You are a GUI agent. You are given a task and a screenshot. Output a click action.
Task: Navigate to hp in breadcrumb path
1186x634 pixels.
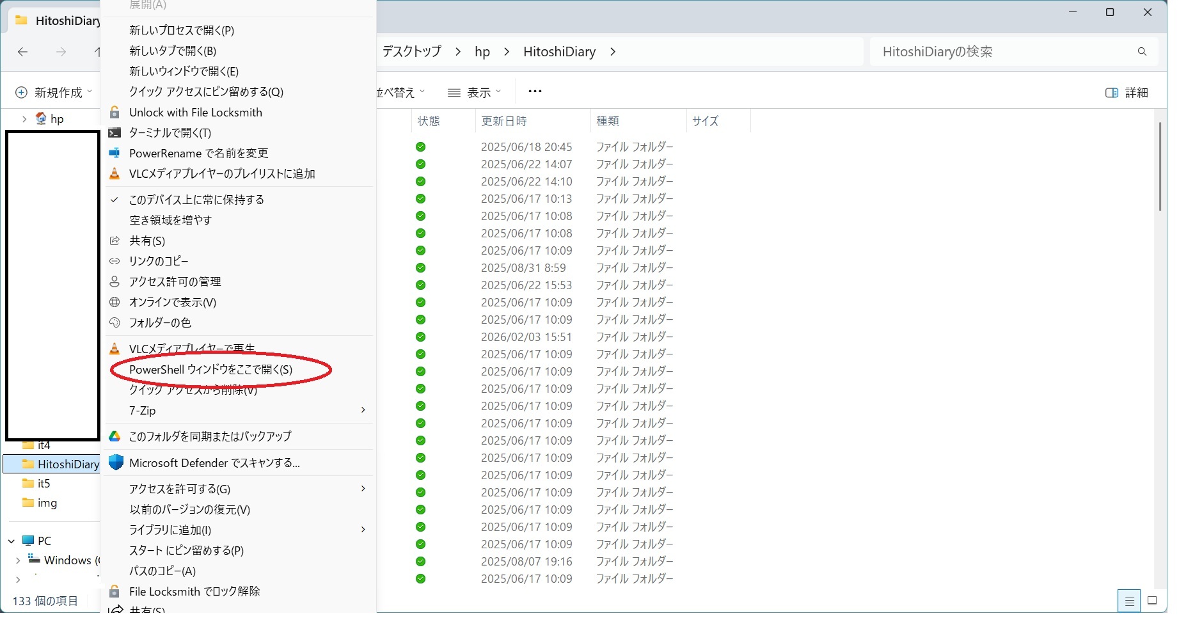tap(482, 52)
